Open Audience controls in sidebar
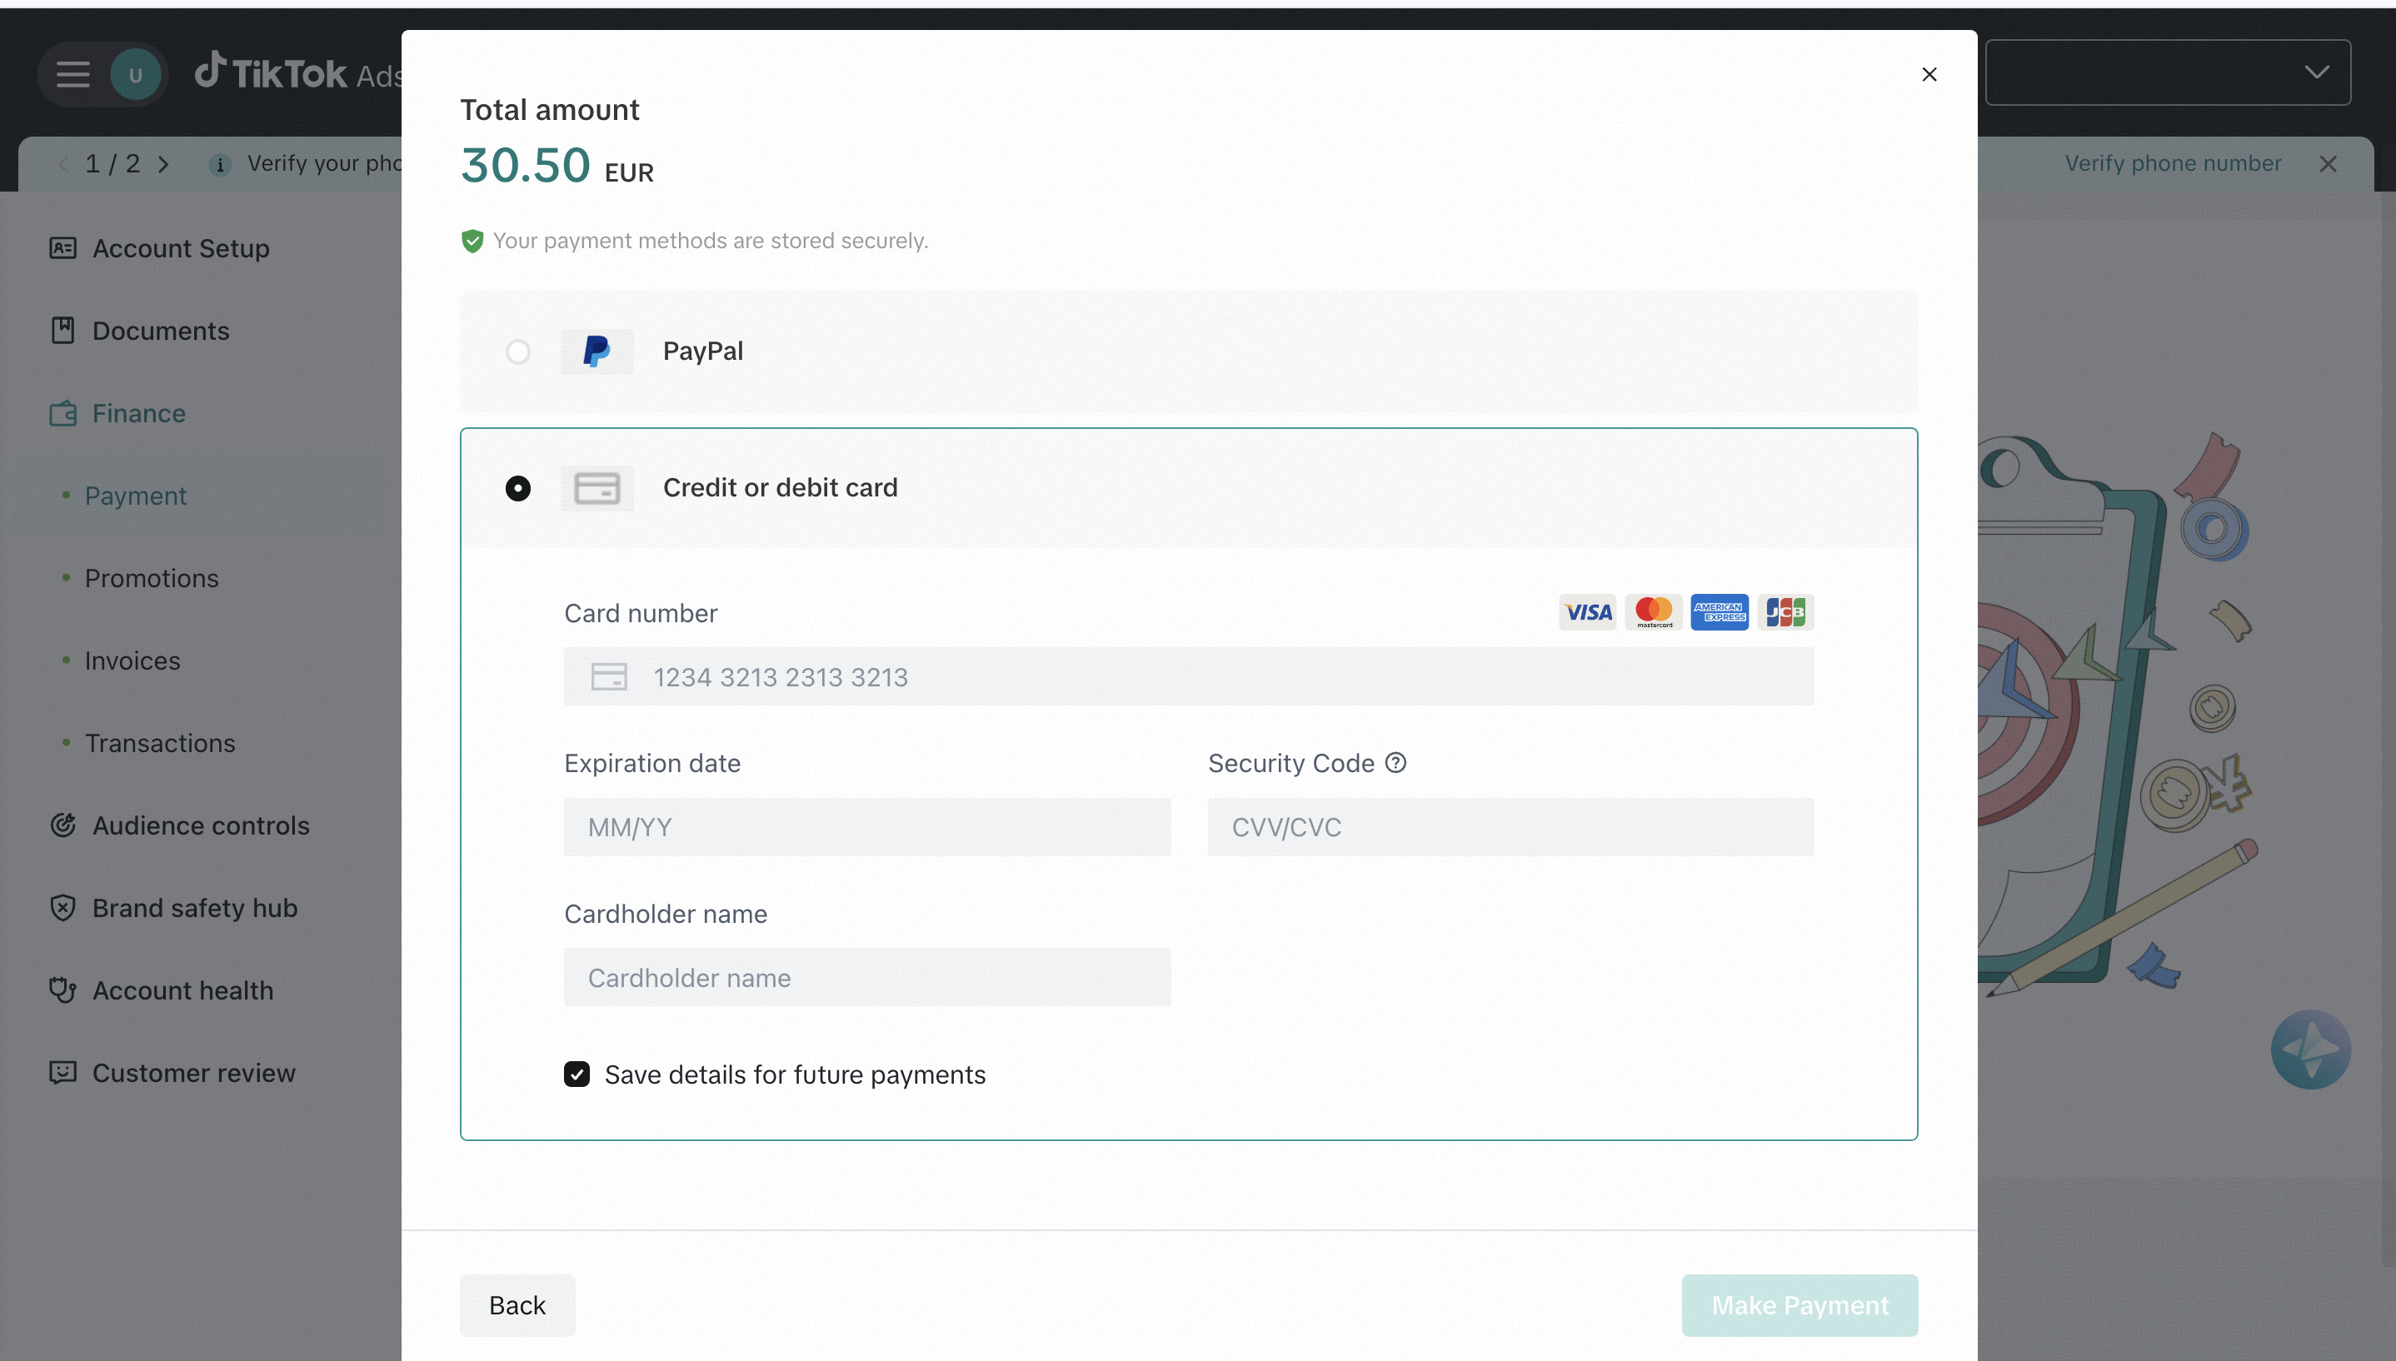The image size is (2396, 1361). [x=179, y=825]
